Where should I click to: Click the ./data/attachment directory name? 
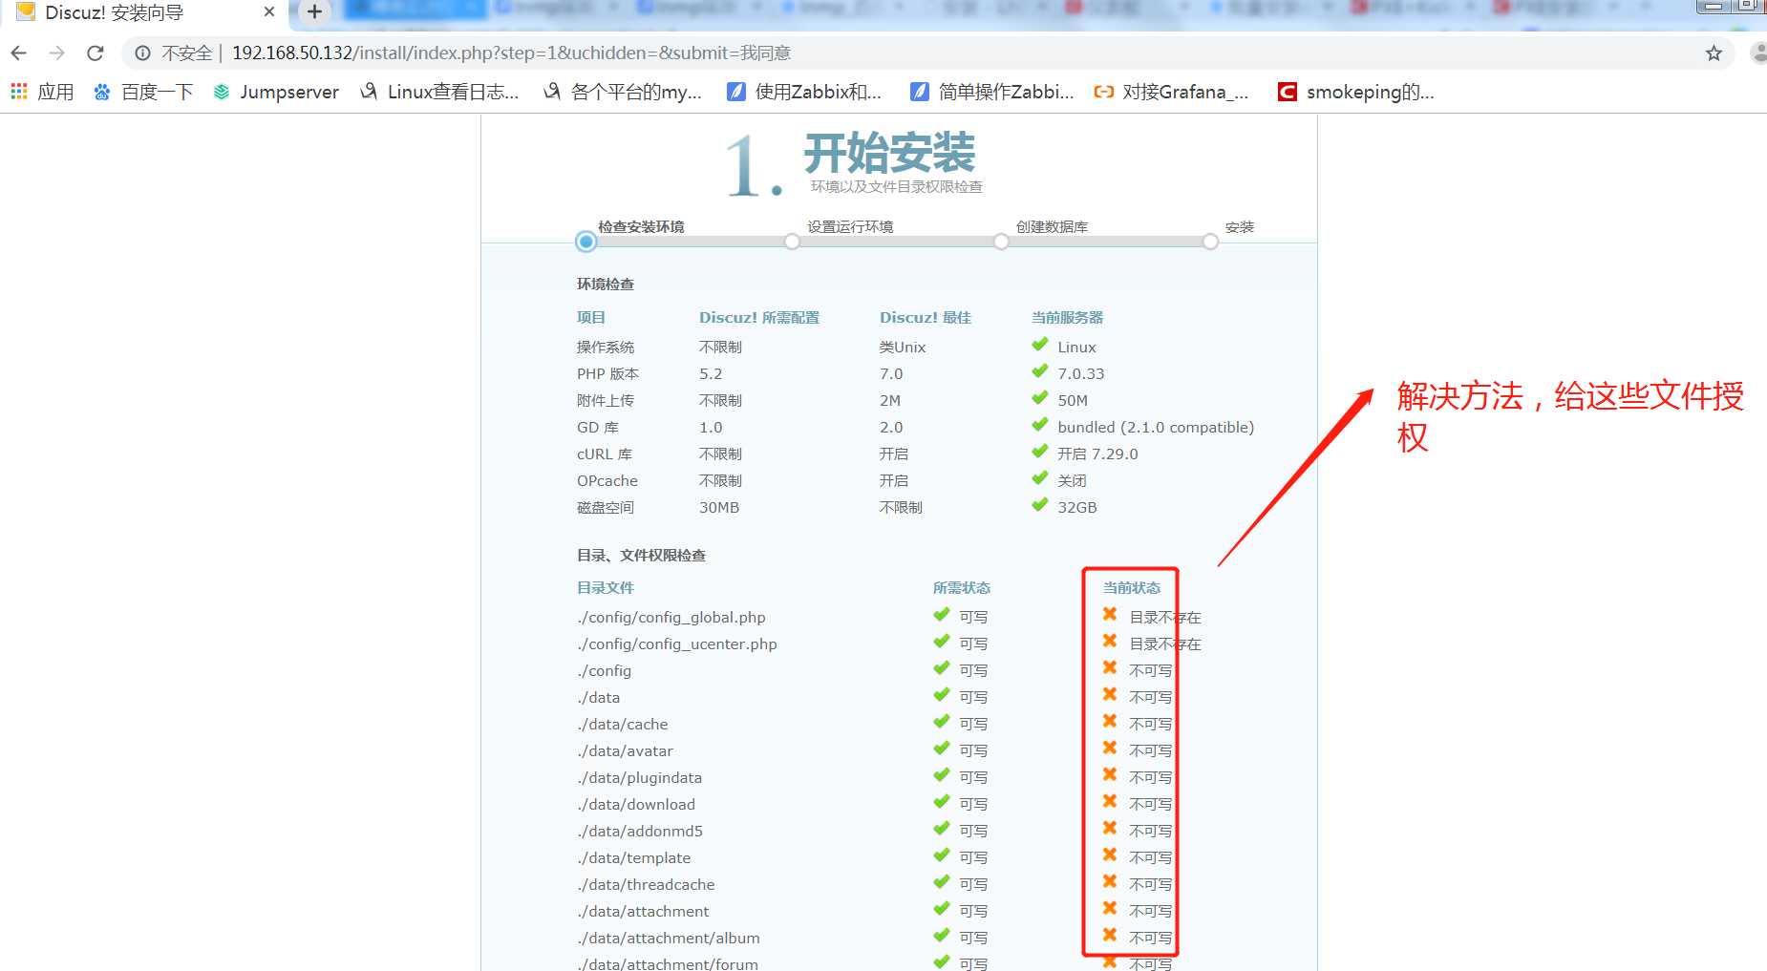point(643,912)
